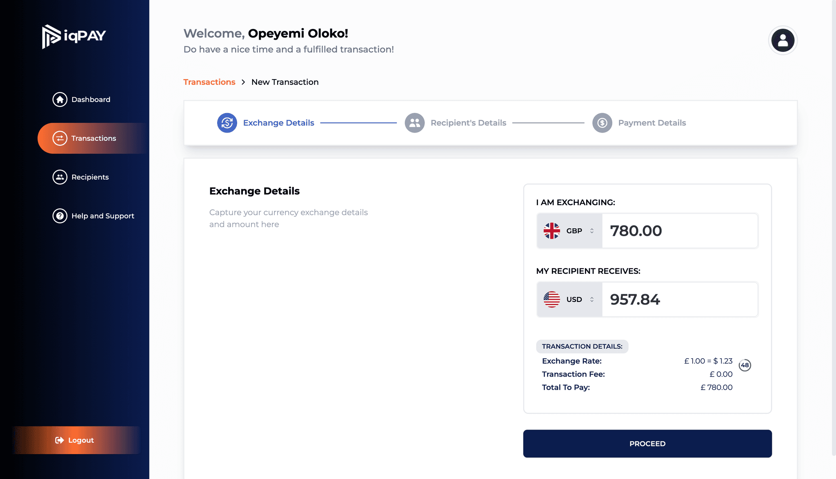Select the Payment Details step label

click(652, 123)
